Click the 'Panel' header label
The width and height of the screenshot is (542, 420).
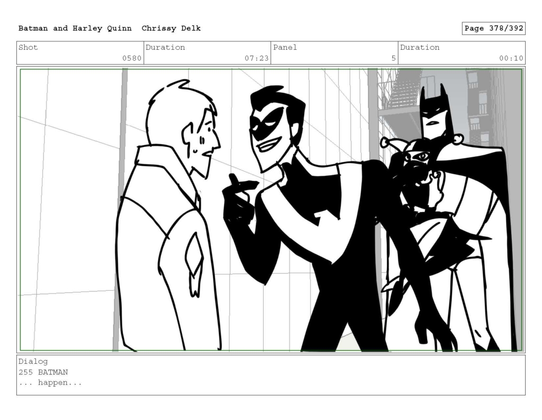[x=285, y=47]
